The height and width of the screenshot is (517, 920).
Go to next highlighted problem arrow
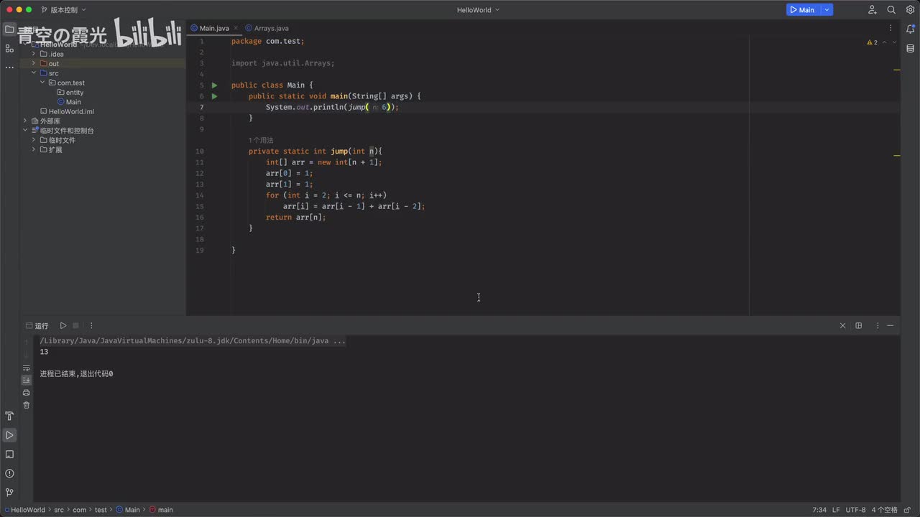(894, 42)
